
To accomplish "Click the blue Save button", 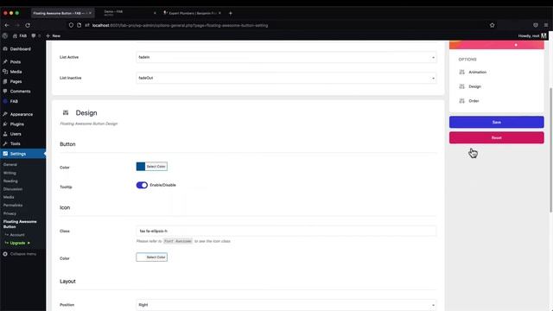I will click(x=497, y=122).
